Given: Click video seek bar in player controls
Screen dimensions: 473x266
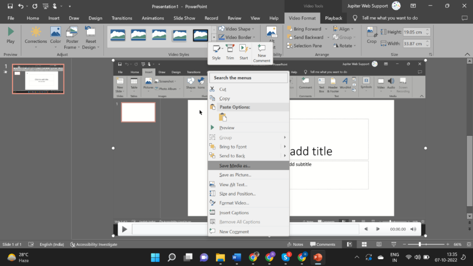Looking at the screenshot, I should 245,229.
